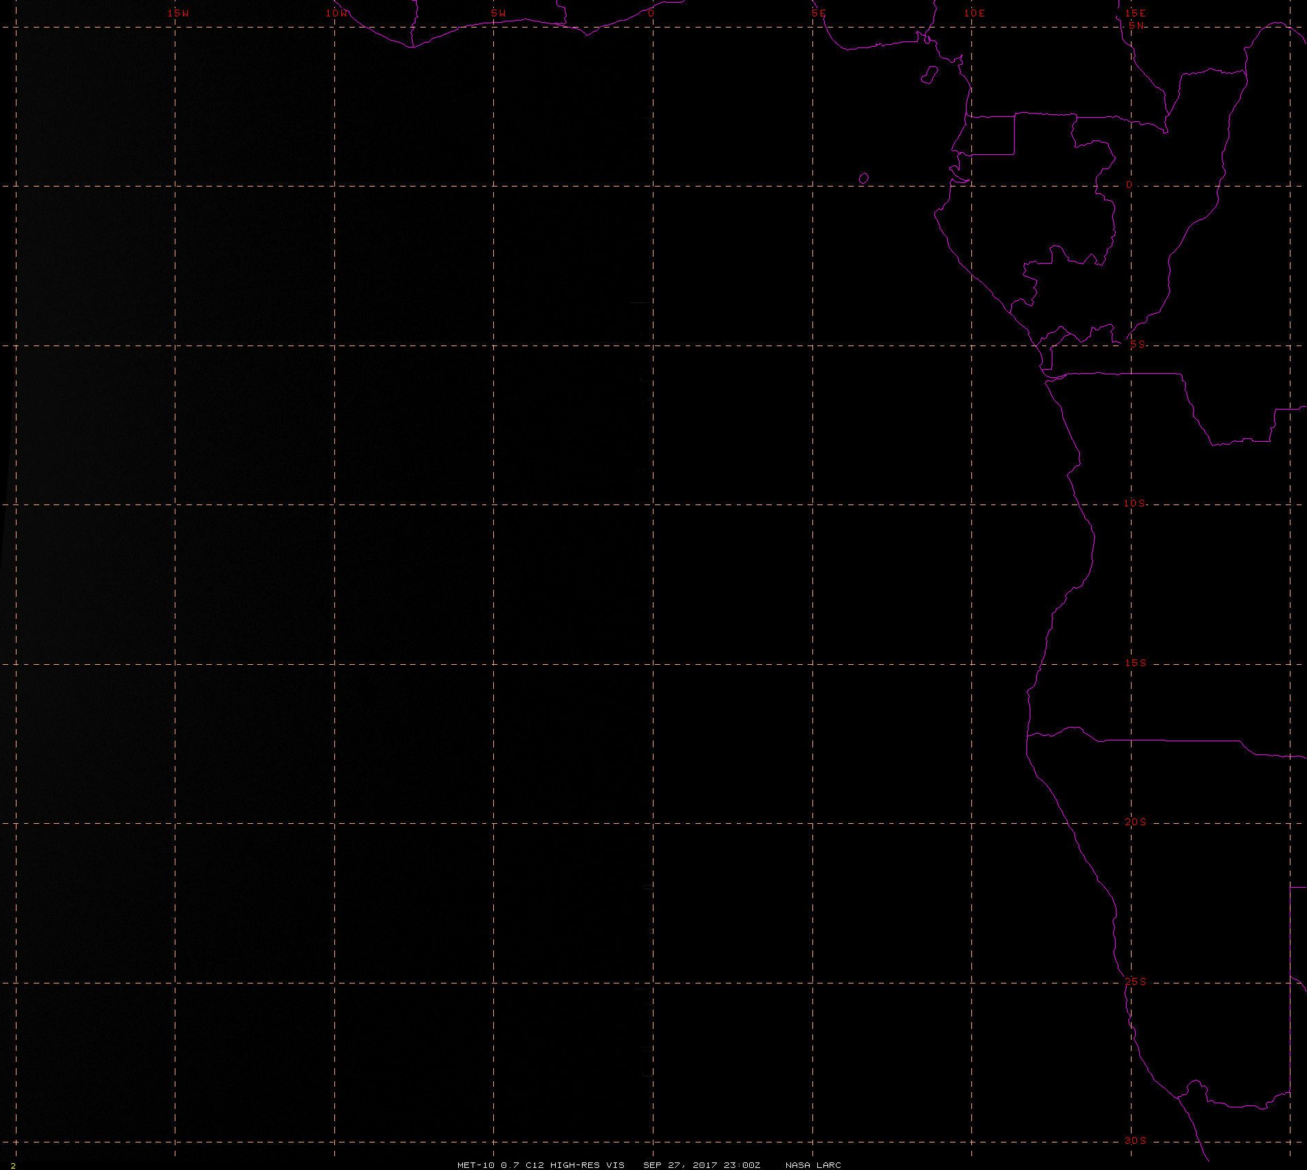Select the 25S latitude label
The image size is (1307, 1170).
coord(1135,981)
